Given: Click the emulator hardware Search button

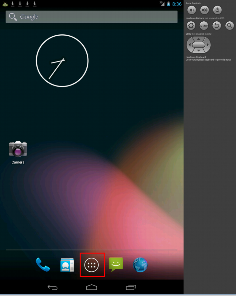Looking at the screenshot, I should (230, 26).
